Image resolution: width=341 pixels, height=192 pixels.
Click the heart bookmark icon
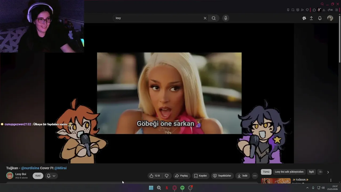coord(307,10)
